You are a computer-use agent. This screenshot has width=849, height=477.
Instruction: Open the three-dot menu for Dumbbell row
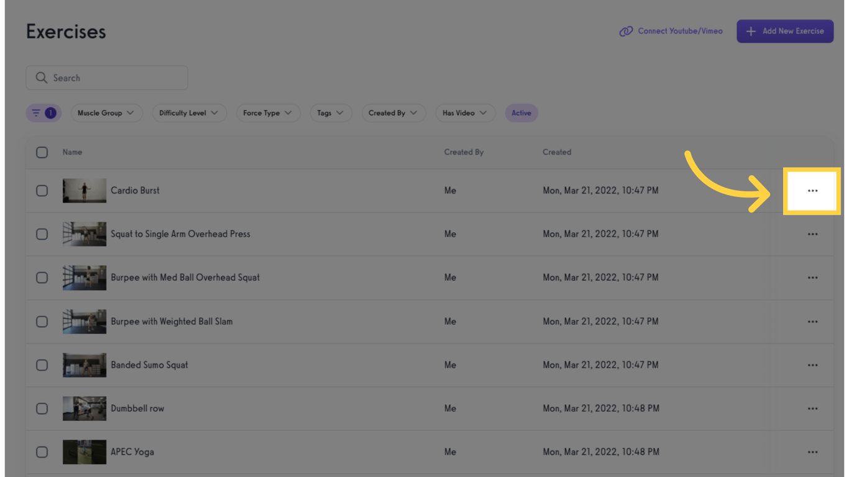pos(812,409)
